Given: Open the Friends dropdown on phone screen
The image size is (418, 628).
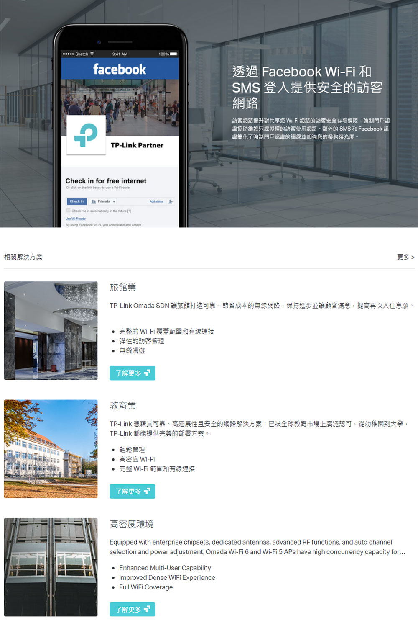Looking at the screenshot, I should 103,201.
